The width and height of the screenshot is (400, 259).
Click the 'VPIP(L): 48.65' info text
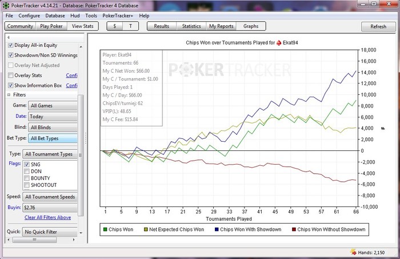point(117,111)
